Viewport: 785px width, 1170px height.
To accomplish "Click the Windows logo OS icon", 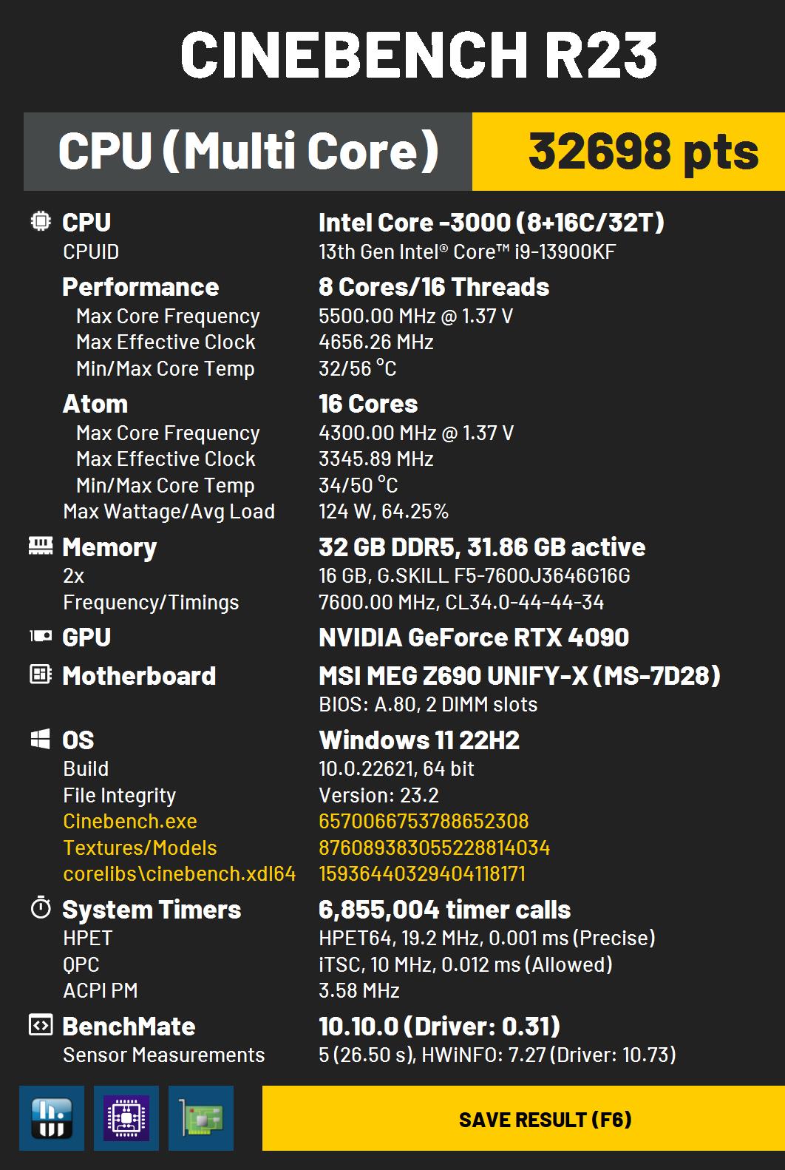I will [x=40, y=739].
